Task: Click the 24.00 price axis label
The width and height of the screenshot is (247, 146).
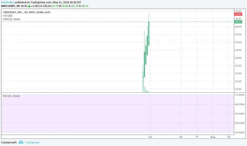Action: point(238,58)
